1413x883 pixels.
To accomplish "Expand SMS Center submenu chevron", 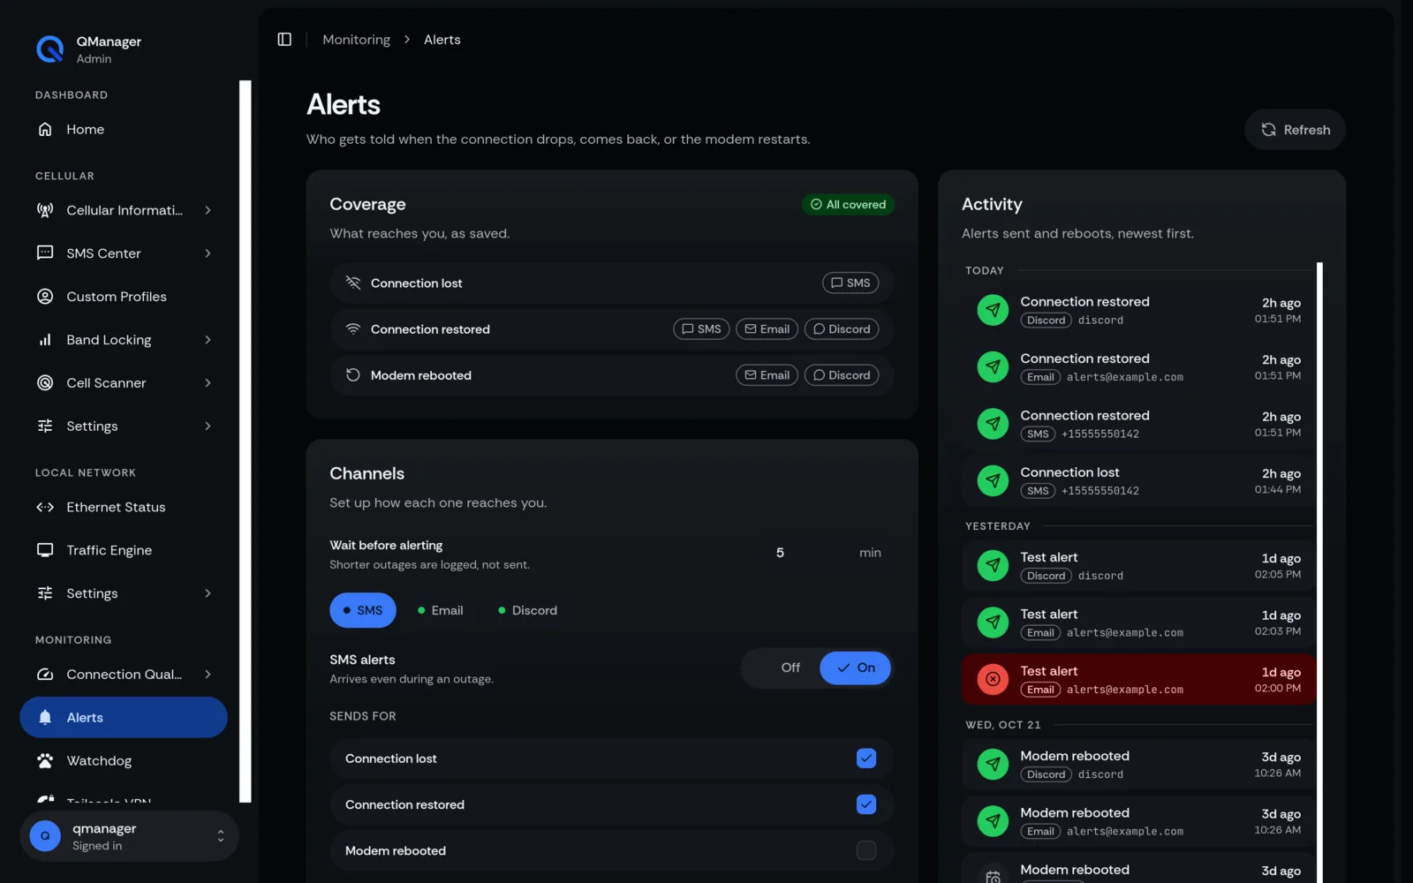I will pos(208,253).
